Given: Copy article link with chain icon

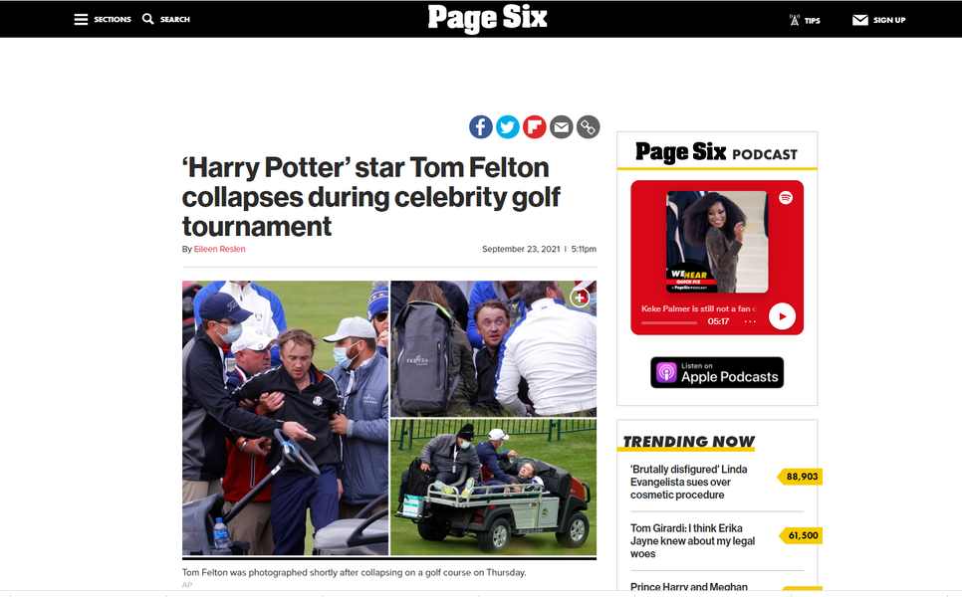Looking at the screenshot, I should pyautogui.click(x=588, y=127).
